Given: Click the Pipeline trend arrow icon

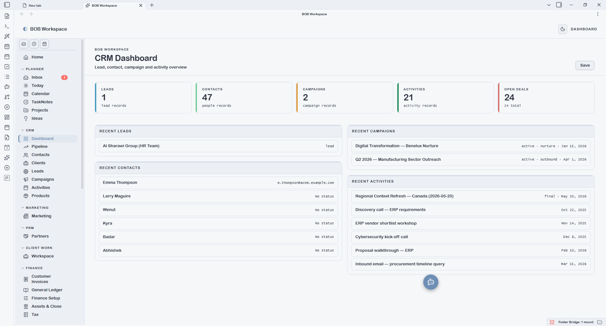Looking at the screenshot, I should [x=26, y=147].
